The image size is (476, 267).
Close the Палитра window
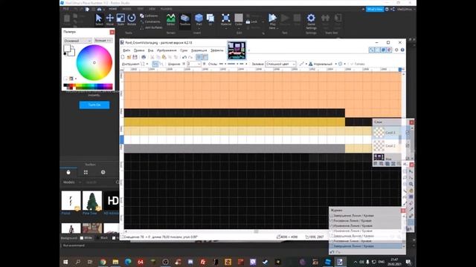112,32
